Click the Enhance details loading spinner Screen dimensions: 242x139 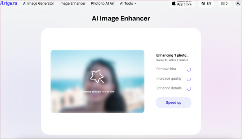(x=189, y=89)
